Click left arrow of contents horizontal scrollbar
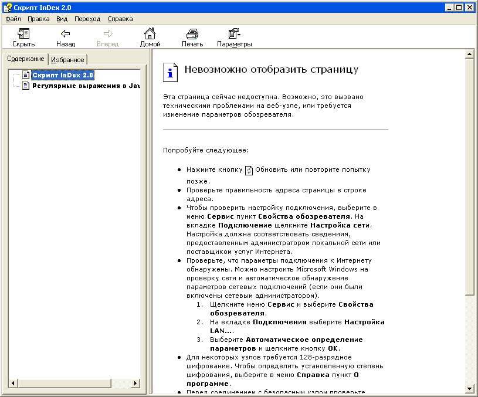This screenshot has height=397, width=478. [13, 383]
